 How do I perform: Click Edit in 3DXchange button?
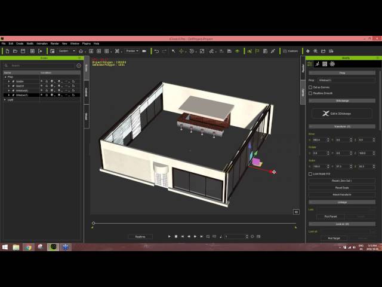[x=342, y=114]
